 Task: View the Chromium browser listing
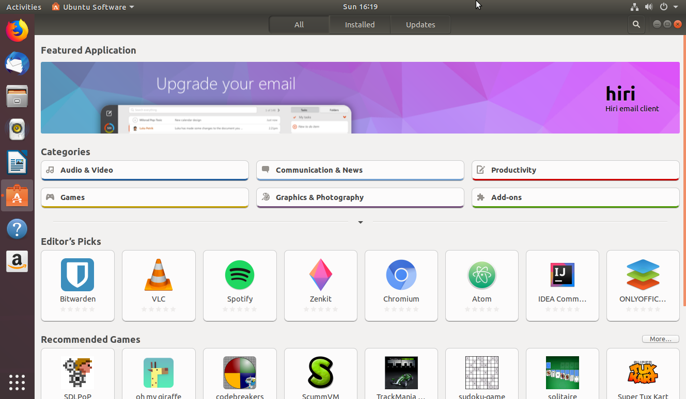(401, 286)
